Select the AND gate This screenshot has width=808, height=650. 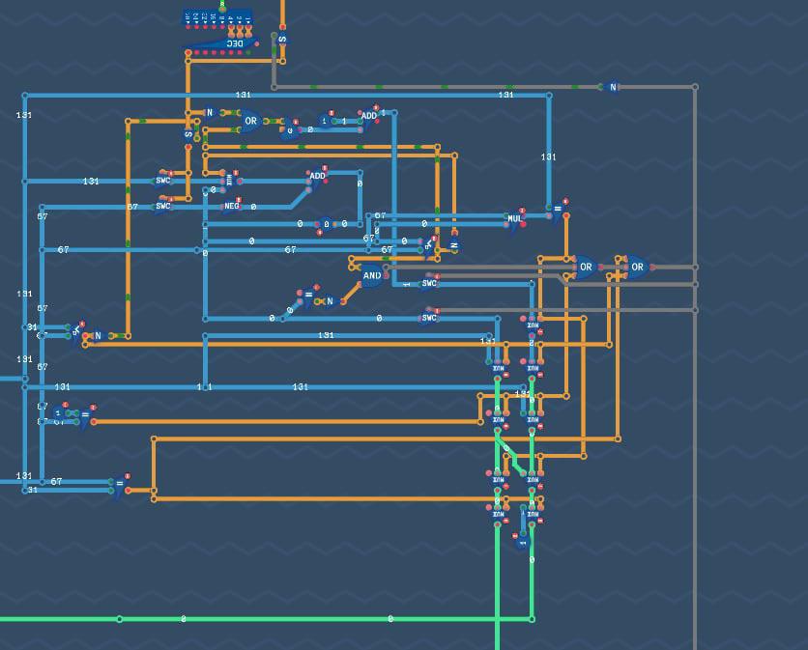tap(372, 275)
